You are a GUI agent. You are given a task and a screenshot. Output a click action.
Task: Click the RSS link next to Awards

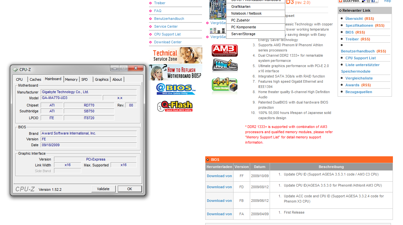click(366, 85)
